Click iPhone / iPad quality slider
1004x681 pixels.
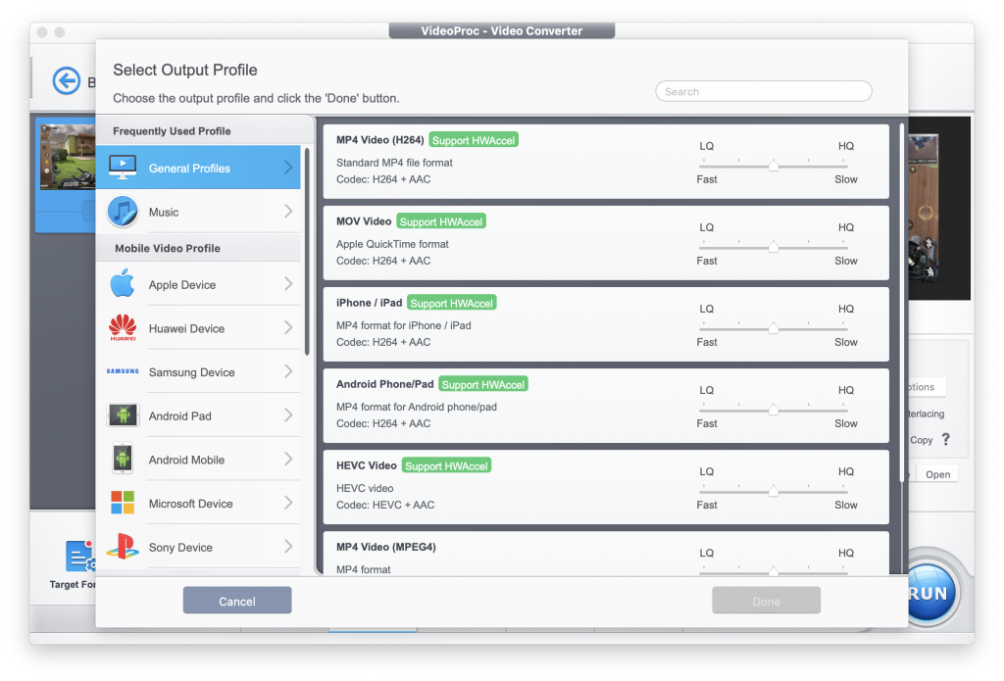(x=774, y=328)
